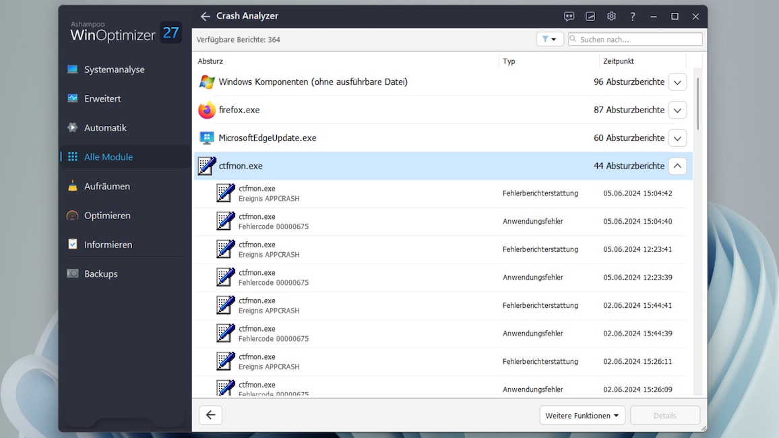Viewport: 779px width, 438px height.
Task: Open Systemanalyse in the sidebar
Action: [x=124, y=69]
